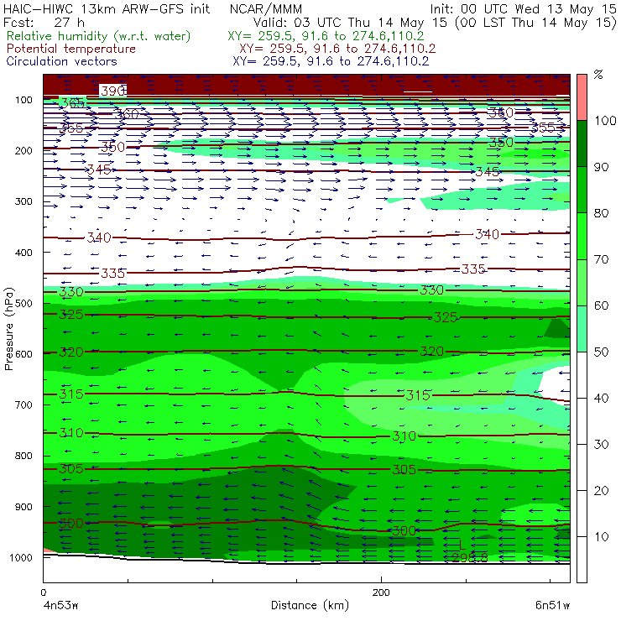Click the right-side '340' isentrope label
The image size is (621, 621).
[x=487, y=234]
